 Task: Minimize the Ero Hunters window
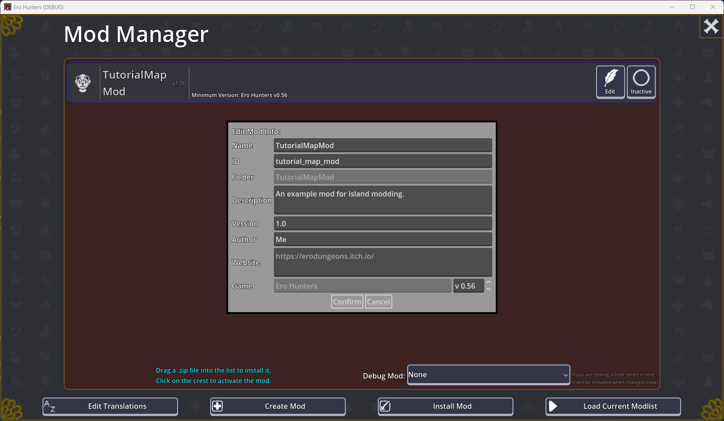(672, 7)
